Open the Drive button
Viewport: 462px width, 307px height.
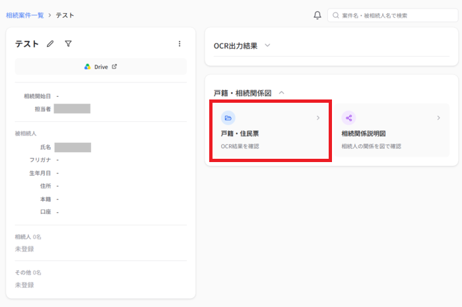[101, 67]
